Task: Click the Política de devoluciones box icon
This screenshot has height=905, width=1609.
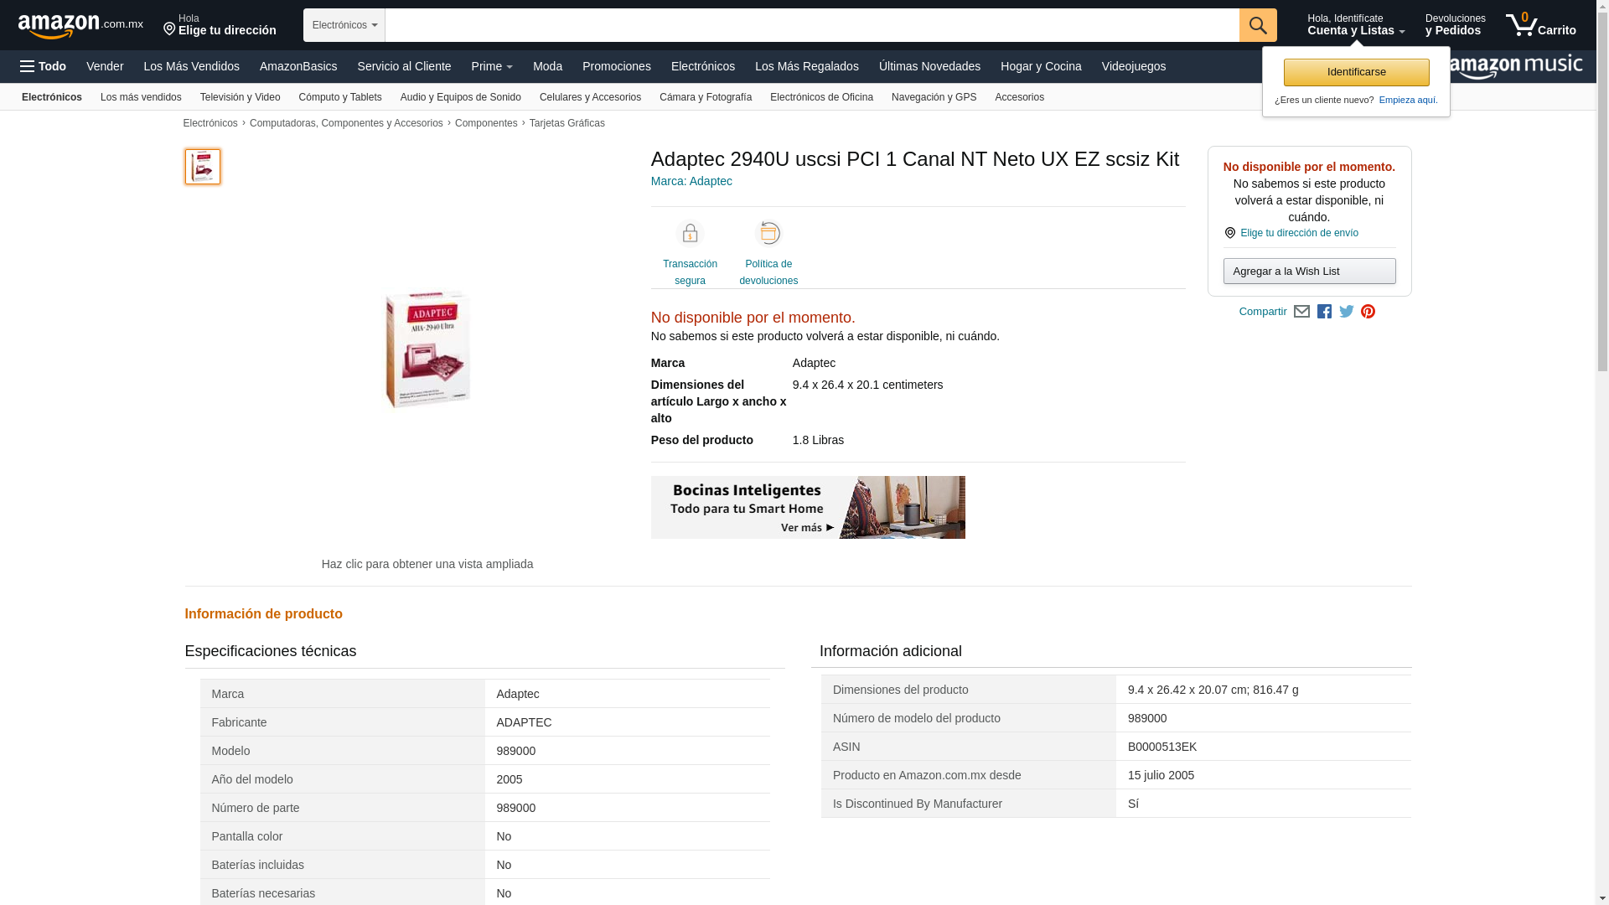Action: (x=768, y=234)
